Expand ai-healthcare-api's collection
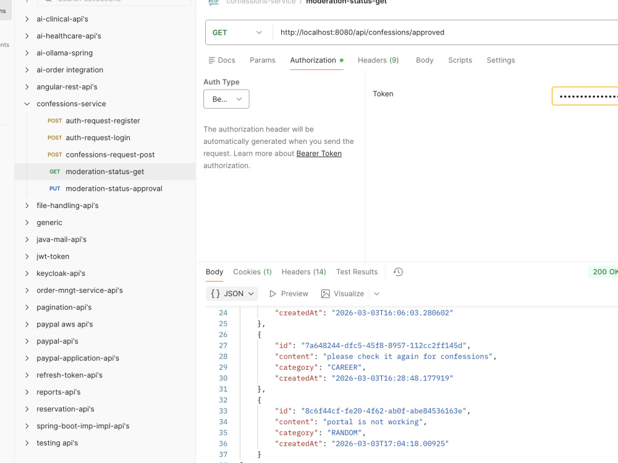 coord(27,36)
